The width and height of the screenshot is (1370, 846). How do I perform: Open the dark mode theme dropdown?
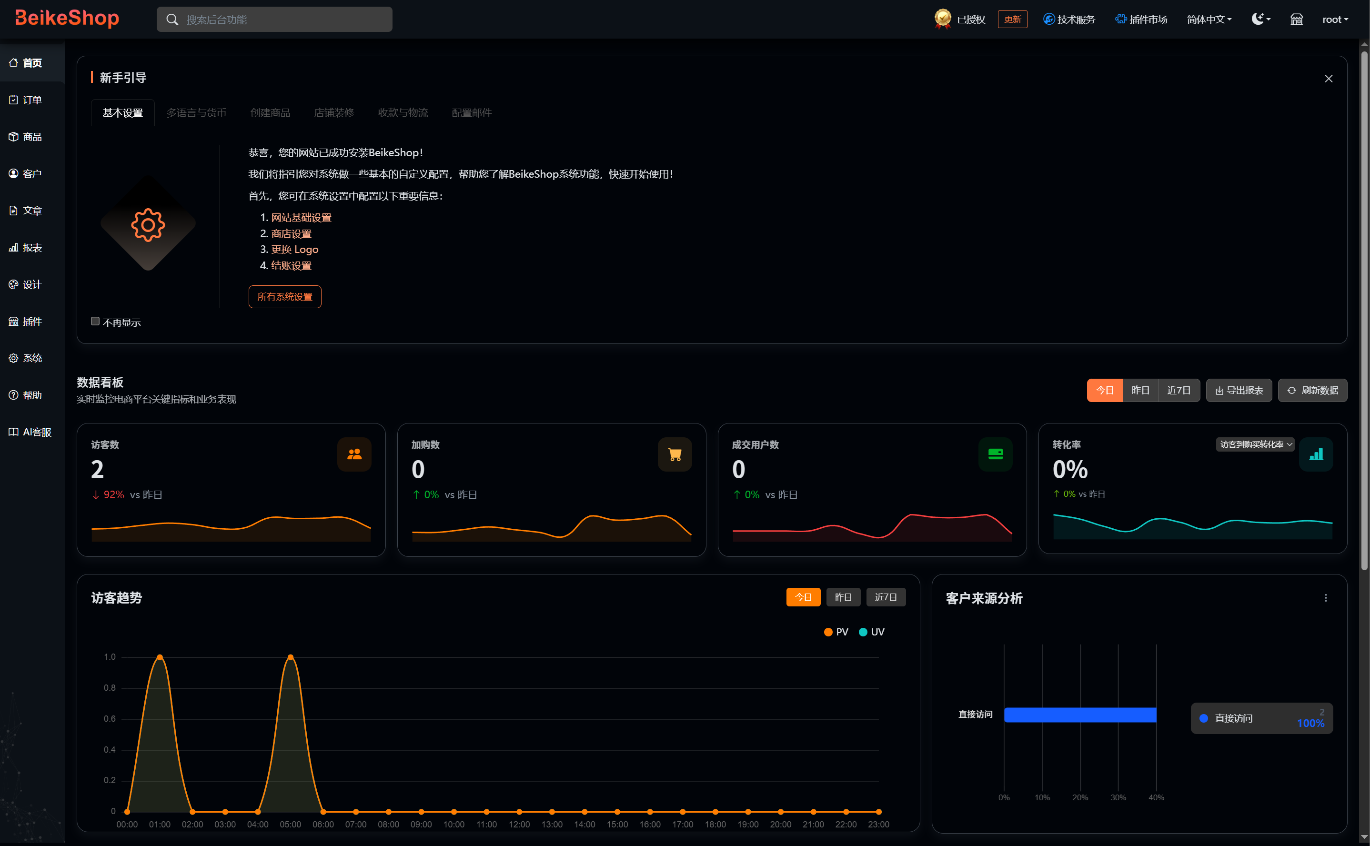click(x=1261, y=19)
